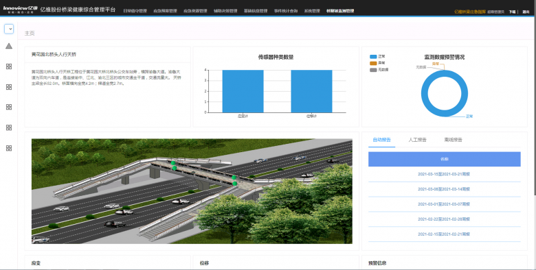Screen dimensions: 536x270
Task: Switch to the 人工报告 tab
Action: [417, 140]
